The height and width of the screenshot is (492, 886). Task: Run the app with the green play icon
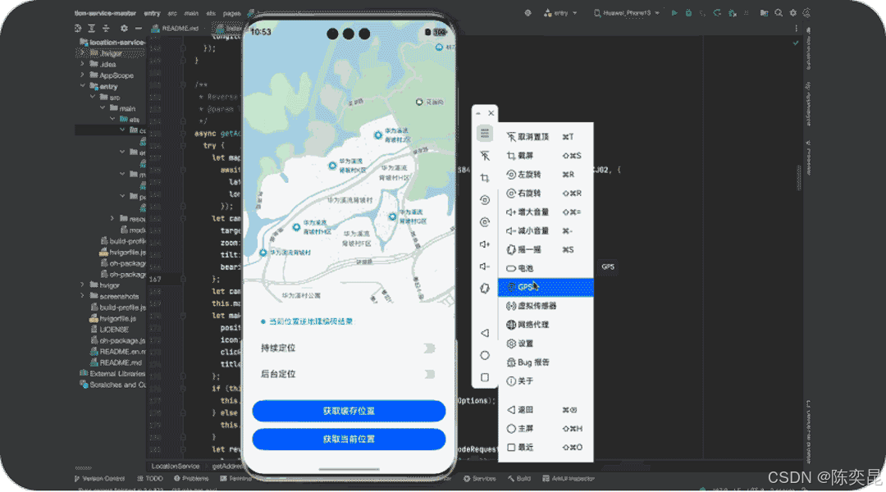(x=674, y=12)
